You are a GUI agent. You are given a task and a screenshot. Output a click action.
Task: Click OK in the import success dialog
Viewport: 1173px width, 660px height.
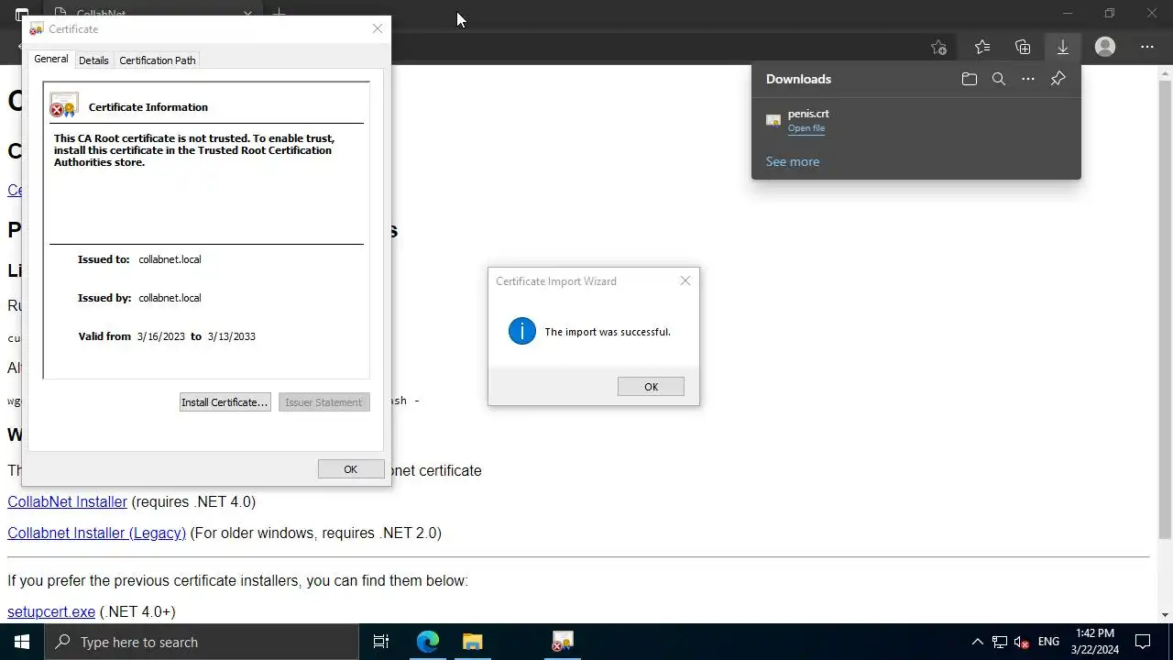(651, 387)
